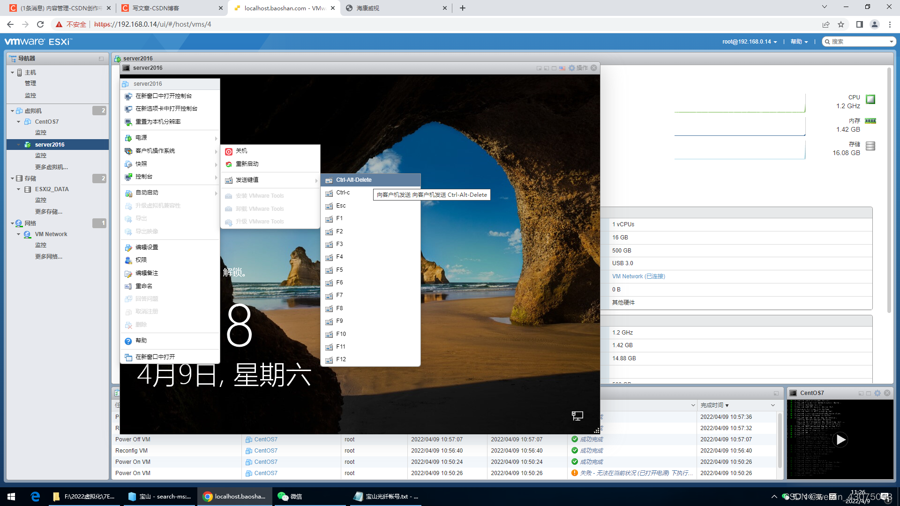Collapse the 网络 network tree node
Viewport: 900px width, 506px height.
(12, 223)
